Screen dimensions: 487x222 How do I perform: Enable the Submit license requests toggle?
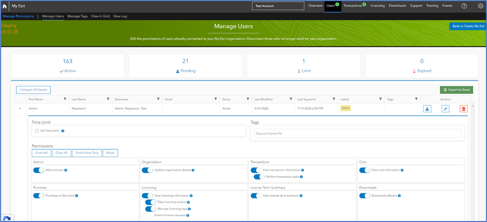[x=147, y=215]
